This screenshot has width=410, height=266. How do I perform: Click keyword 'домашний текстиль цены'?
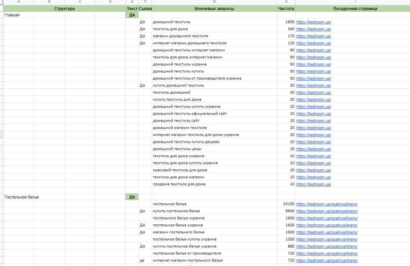177,149
